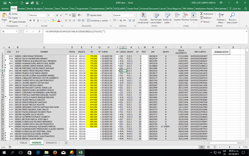Open the Archivo menu
Screen dimensions: 249x156
tap(5, 9)
